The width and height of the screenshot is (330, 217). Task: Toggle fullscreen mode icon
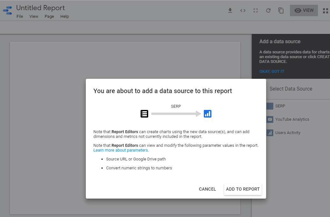coord(256,10)
